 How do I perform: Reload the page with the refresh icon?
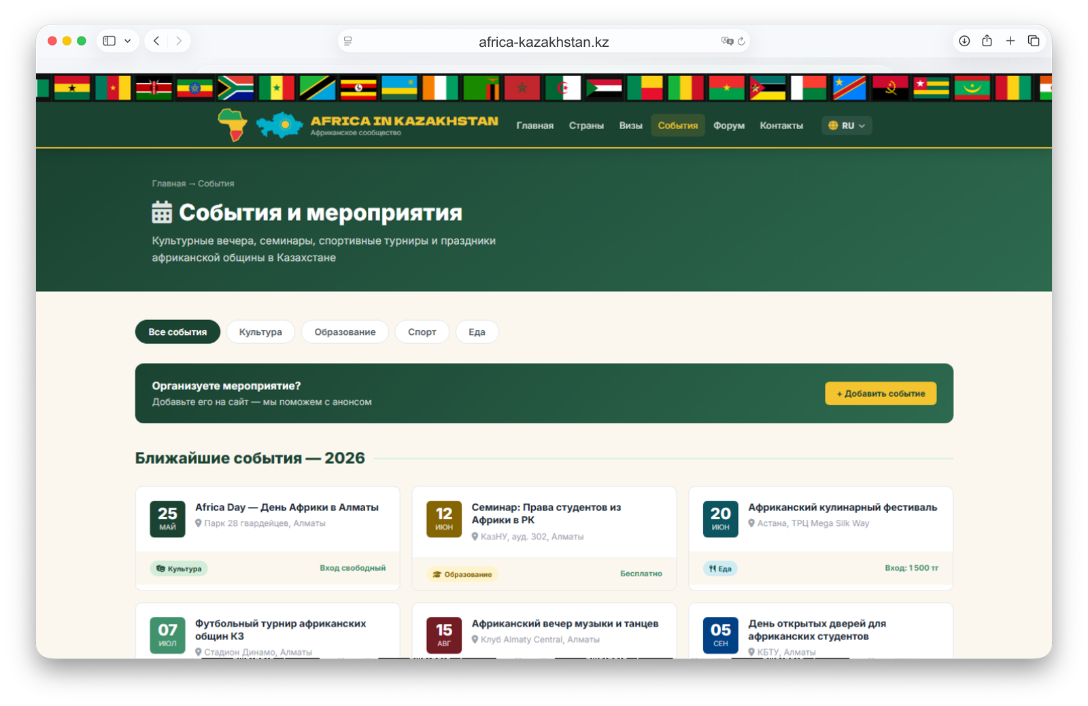point(741,41)
